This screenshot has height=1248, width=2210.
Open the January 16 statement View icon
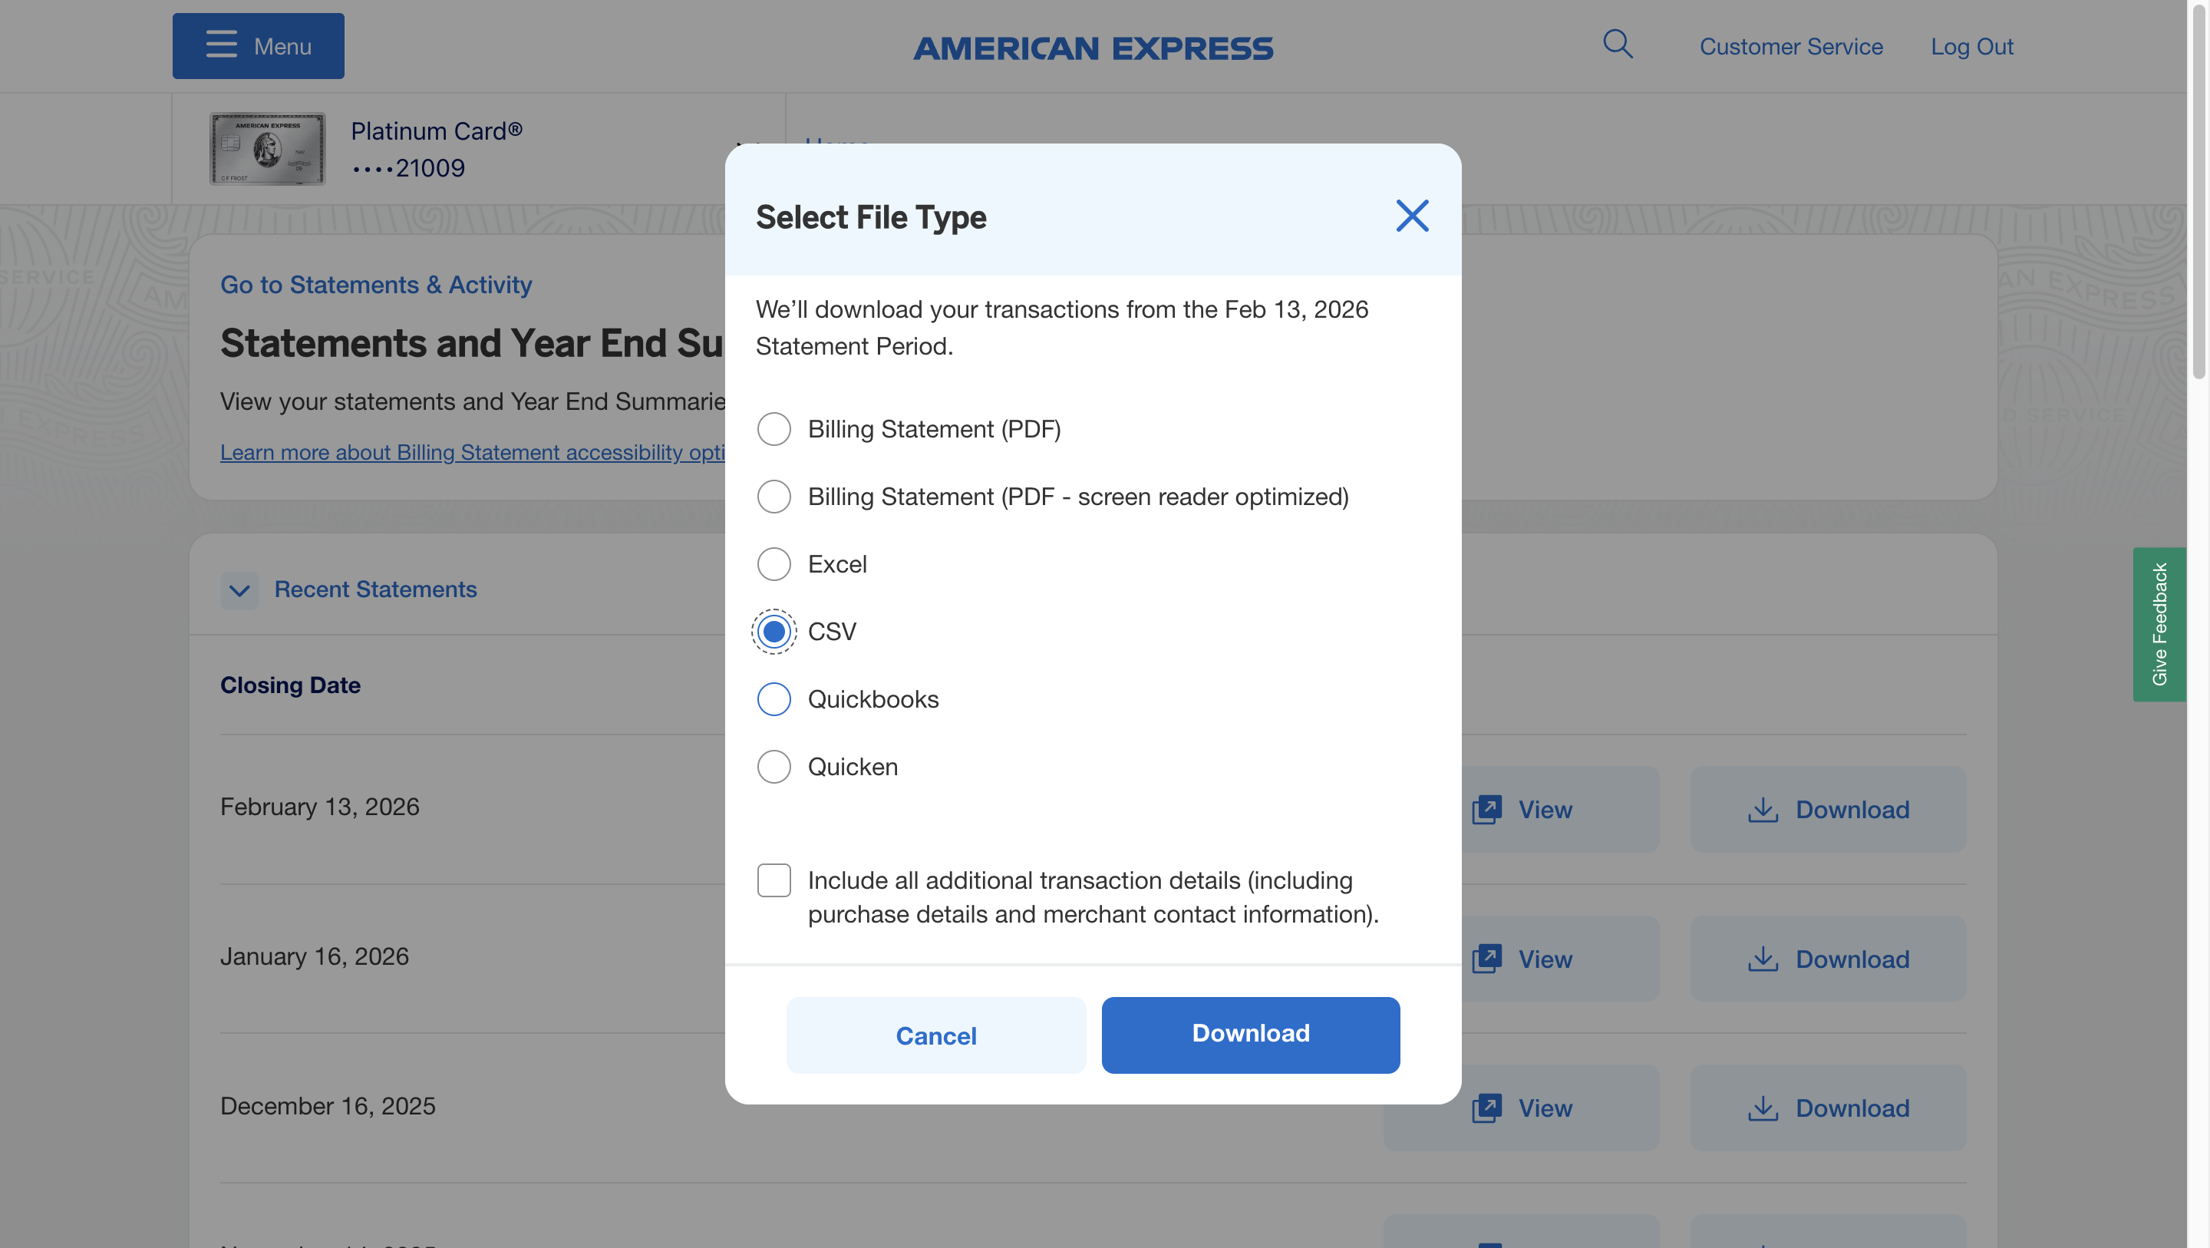1487,959
